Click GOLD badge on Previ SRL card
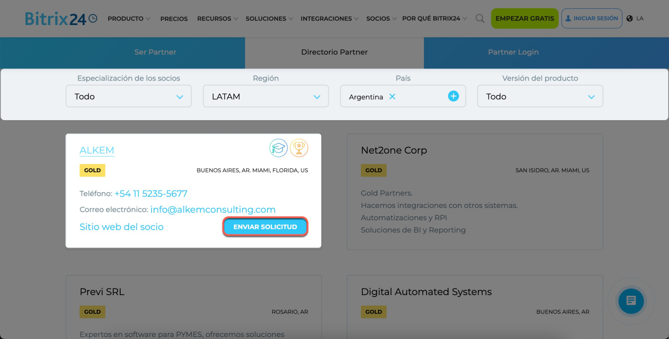 click(x=93, y=312)
